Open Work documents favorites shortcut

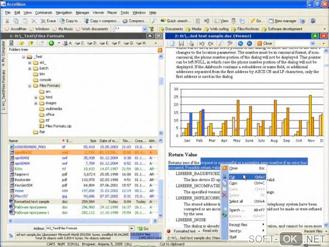(x=92, y=29)
